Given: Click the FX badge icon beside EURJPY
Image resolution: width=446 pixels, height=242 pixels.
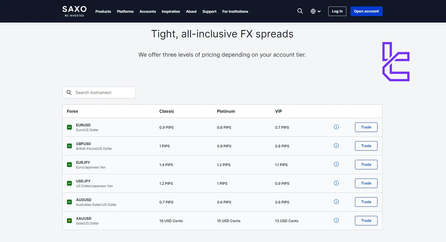Looking at the screenshot, I should (x=69, y=165).
